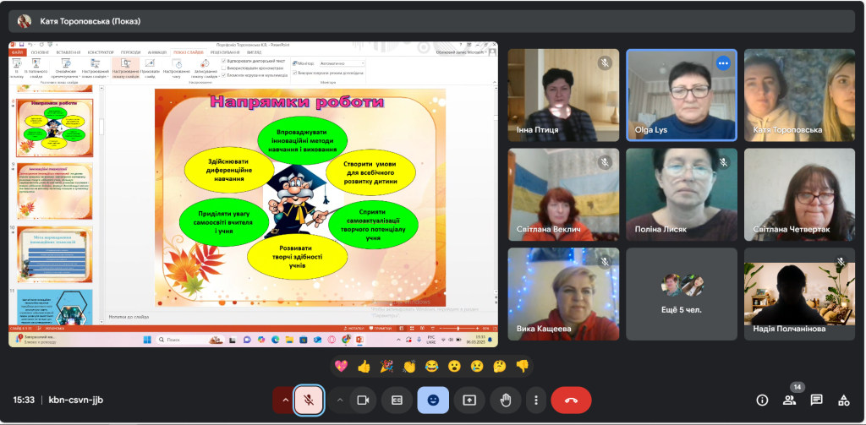Click the Windows Start button in taskbar
The image size is (866, 425).
pos(146,340)
